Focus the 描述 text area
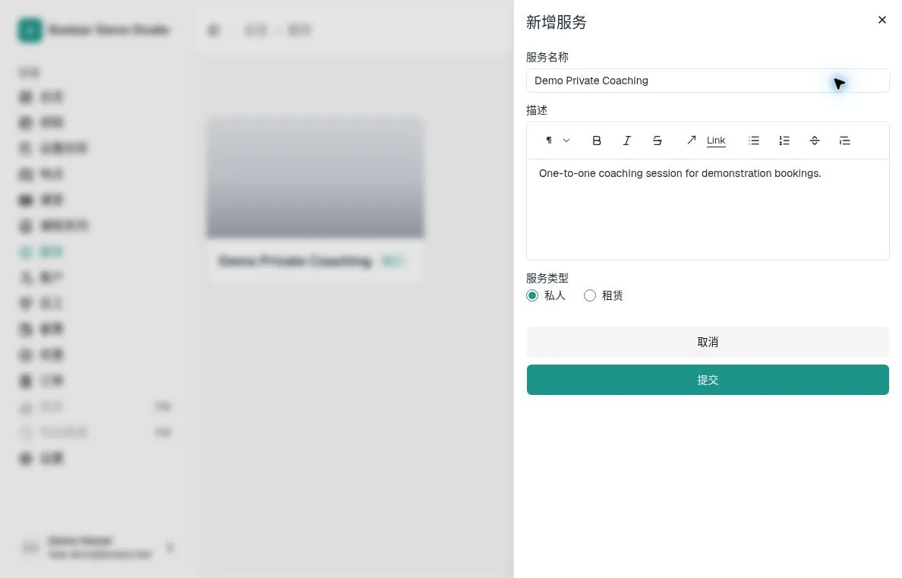Viewport: 902px width, 578px height. (x=708, y=210)
